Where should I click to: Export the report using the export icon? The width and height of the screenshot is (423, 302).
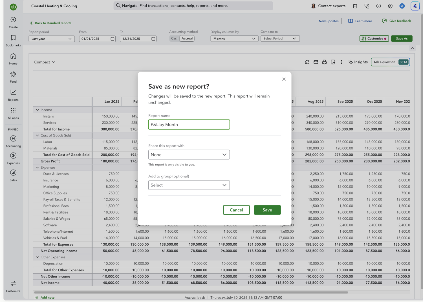coord(333,62)
